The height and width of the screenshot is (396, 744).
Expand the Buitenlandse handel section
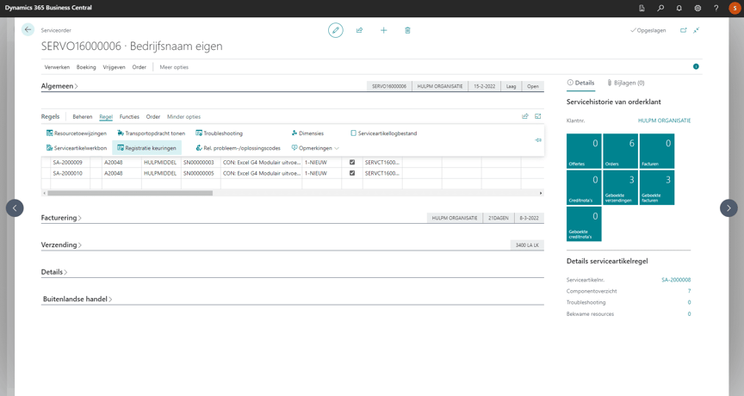point(77,299)
